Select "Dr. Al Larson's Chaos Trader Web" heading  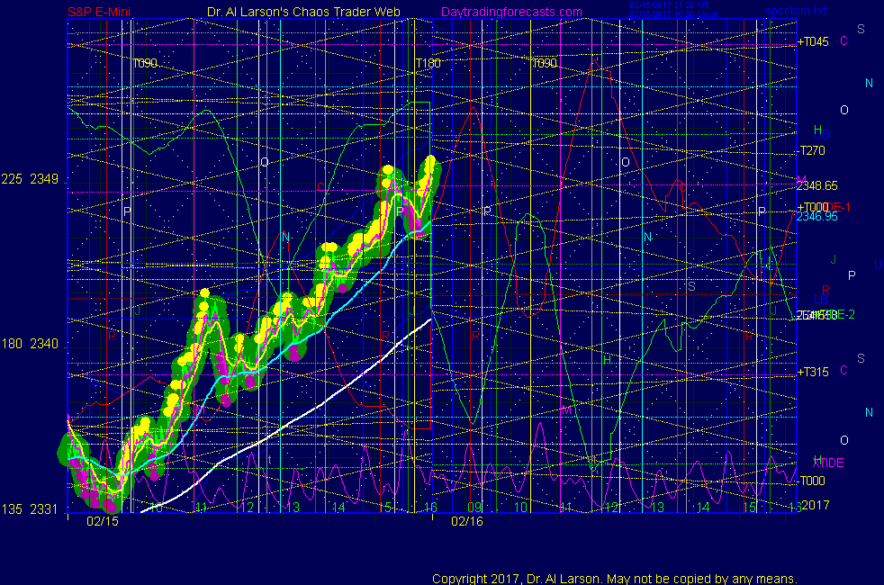point(303,12)
